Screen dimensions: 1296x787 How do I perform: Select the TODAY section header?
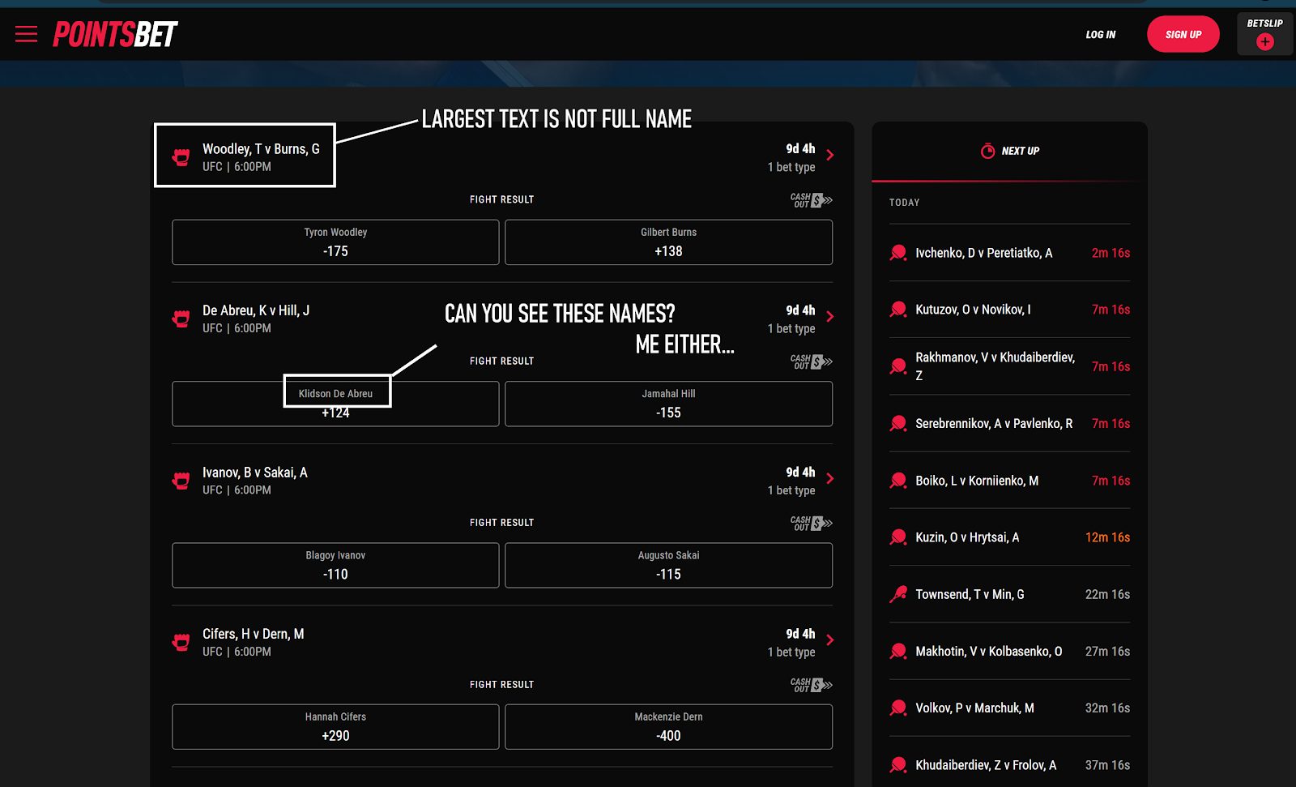[903, 203]
